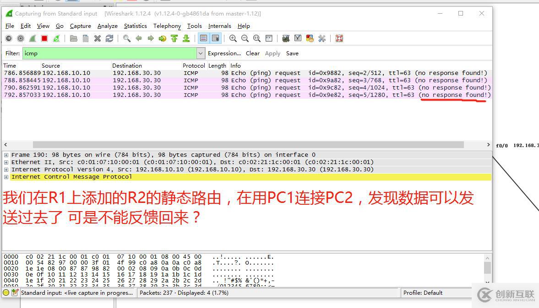Toggle auto-scroll in live capture
Screen dimensions: 539x308
[x=216, y=38]
